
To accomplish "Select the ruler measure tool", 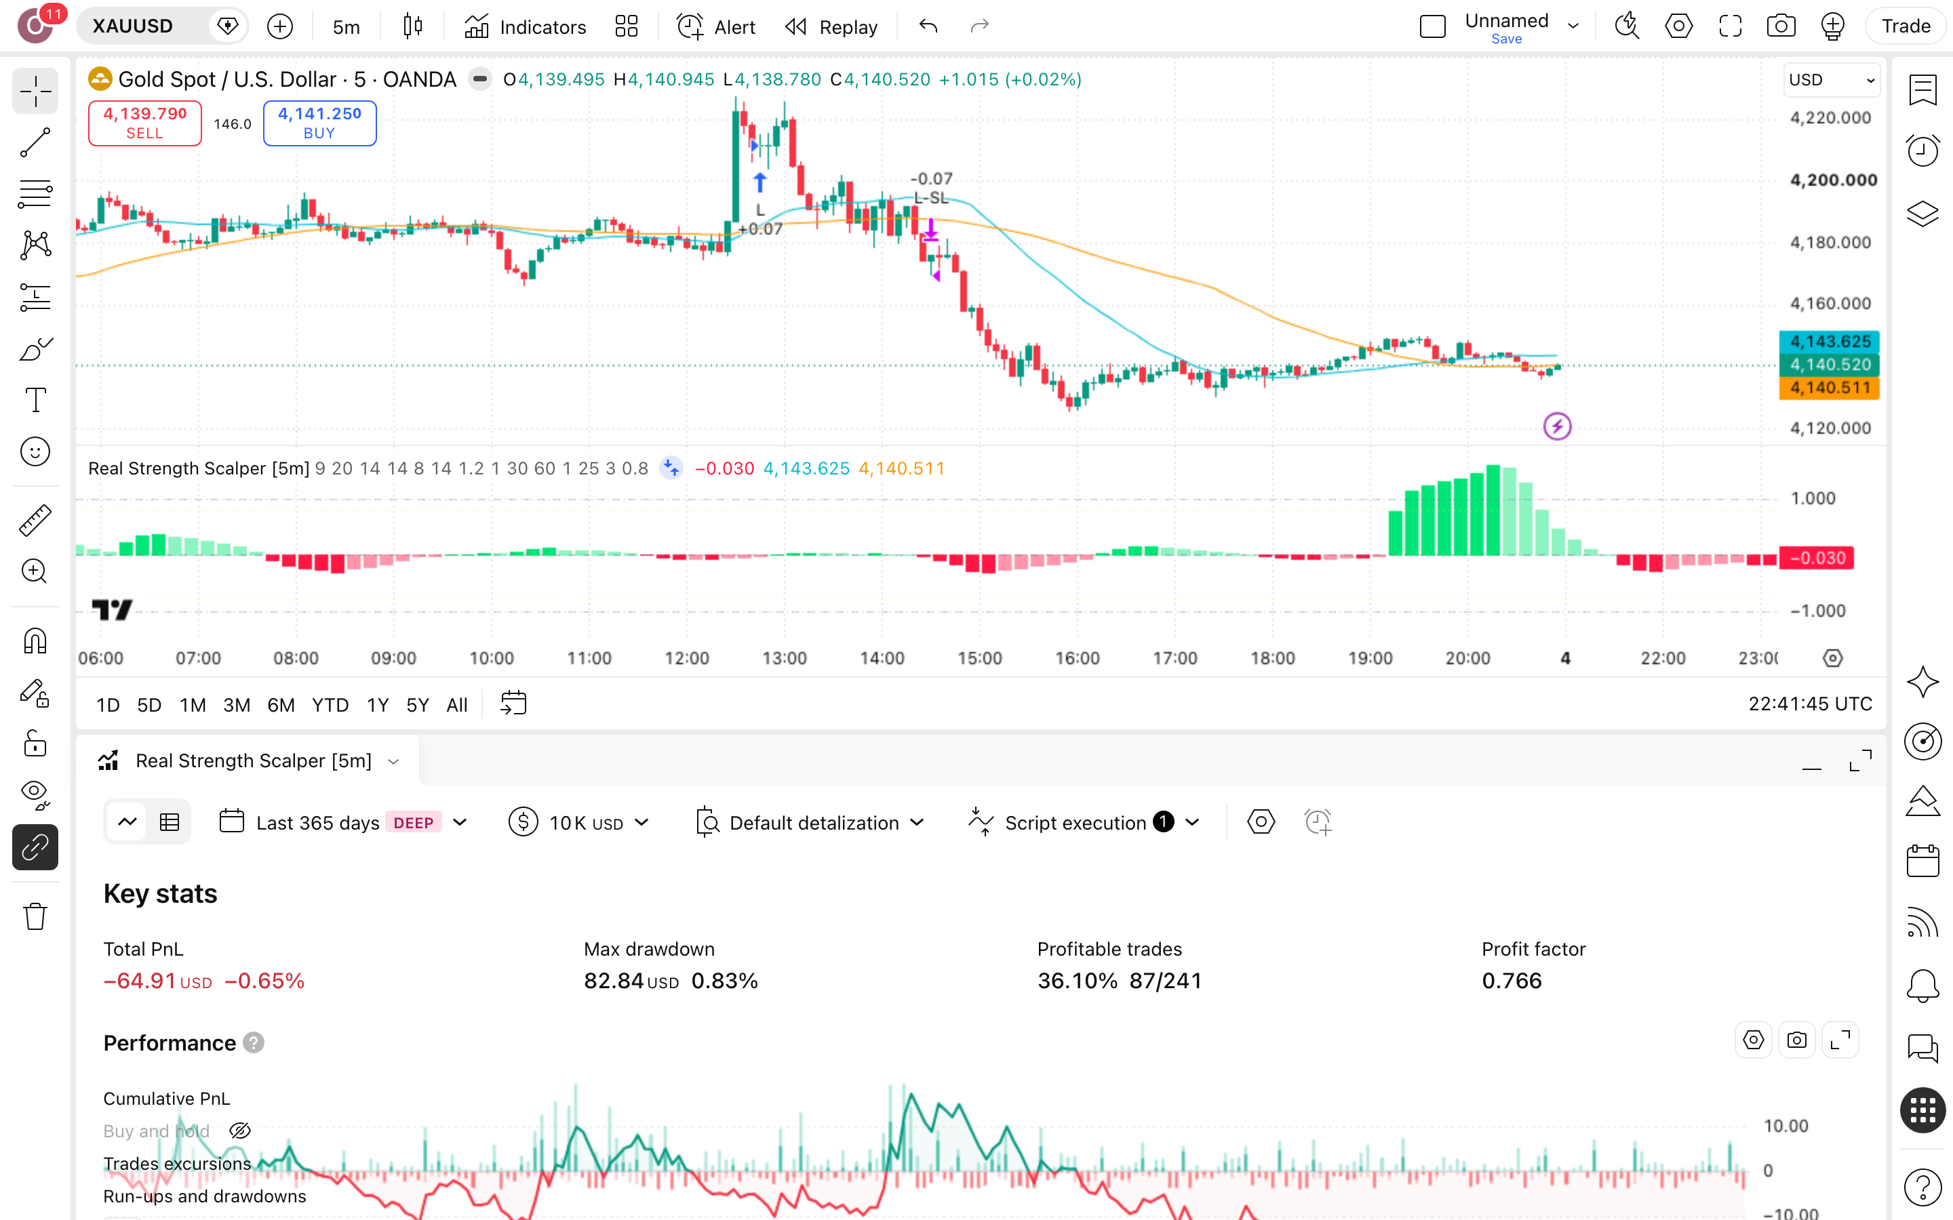I will tap(35, 521).
